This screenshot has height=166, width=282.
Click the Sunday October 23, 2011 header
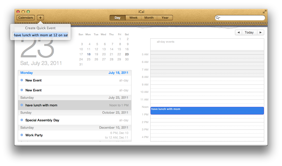pos(75,112)
